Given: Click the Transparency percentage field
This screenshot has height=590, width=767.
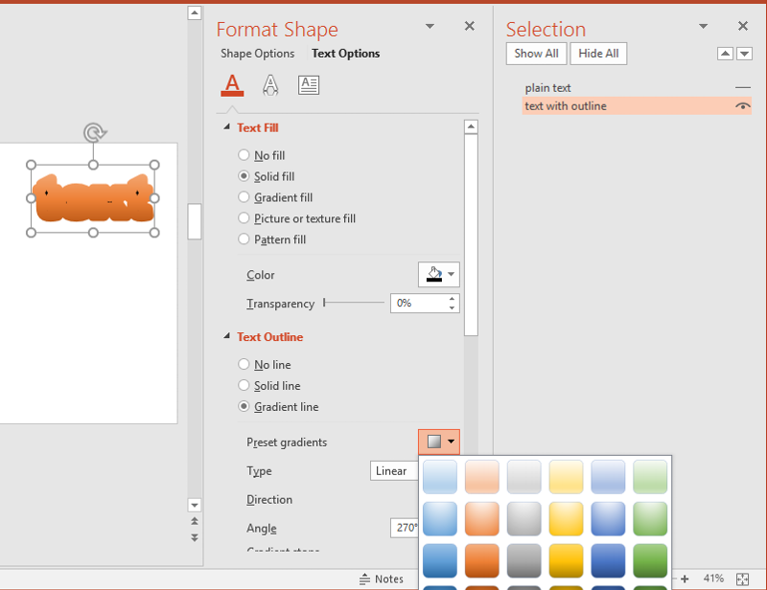Looking at the screenshot, I should (x=418, y=303).
